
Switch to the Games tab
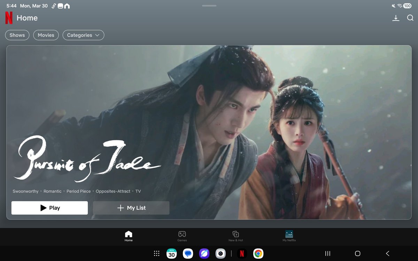click(x=182, y=236)
